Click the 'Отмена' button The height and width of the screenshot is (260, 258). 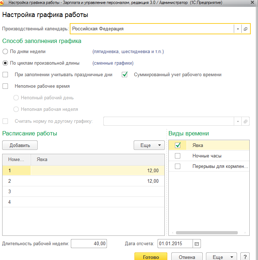point(187,257)
